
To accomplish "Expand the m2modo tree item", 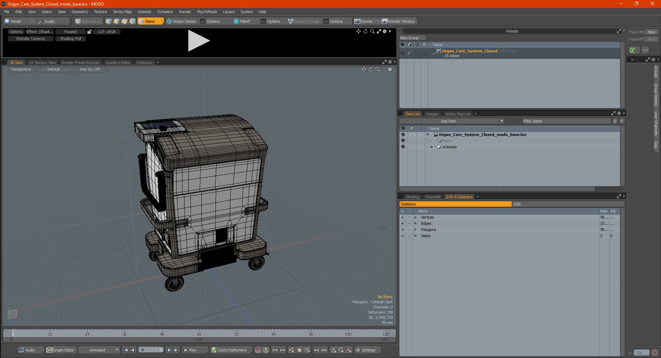I will [x=432, y=147].
